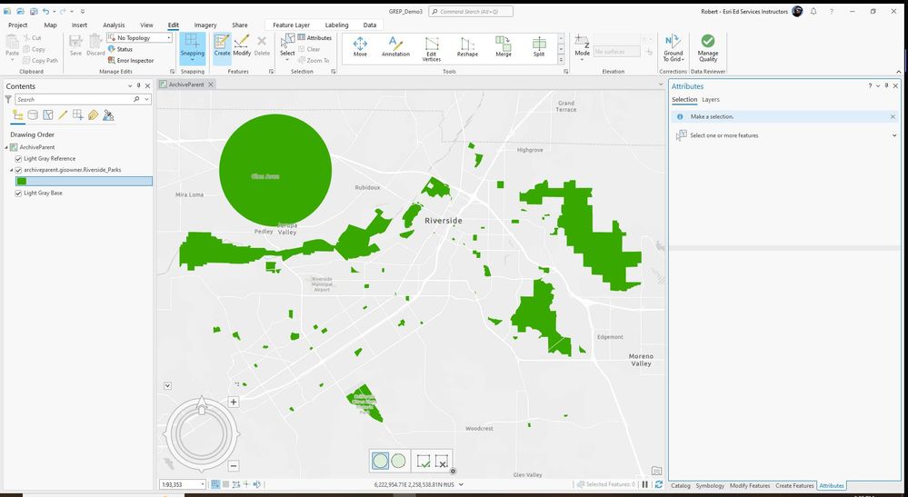Open the Create Features pane tab
908x497 pixels.
795,486
